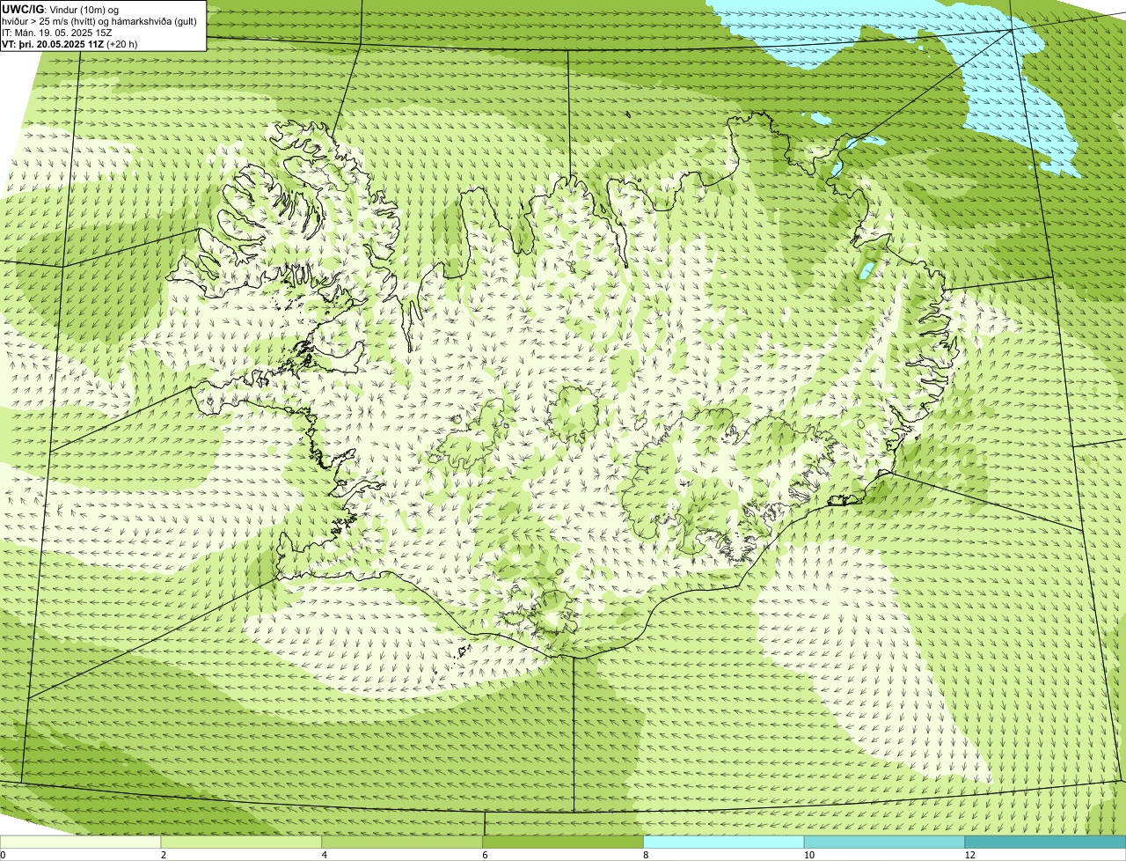Click the '8' label on the color scale
Image resolution: width=1126 pixels, height=861 pixels.
(646, 855)
